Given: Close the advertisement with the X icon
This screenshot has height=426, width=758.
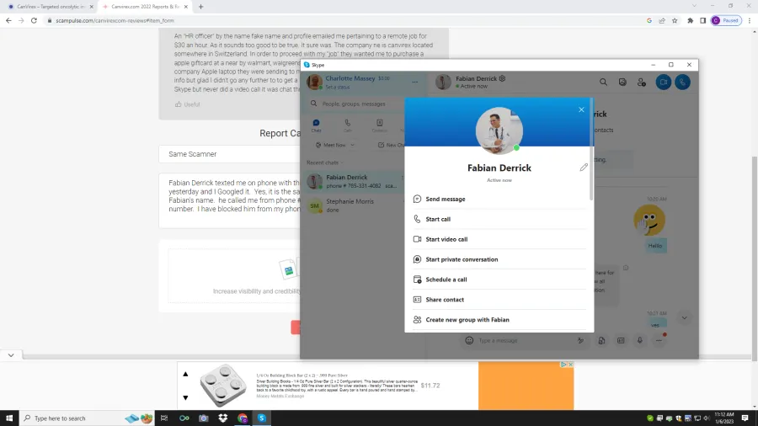Looking at the screenshot, I should click(x=570, y=365).
